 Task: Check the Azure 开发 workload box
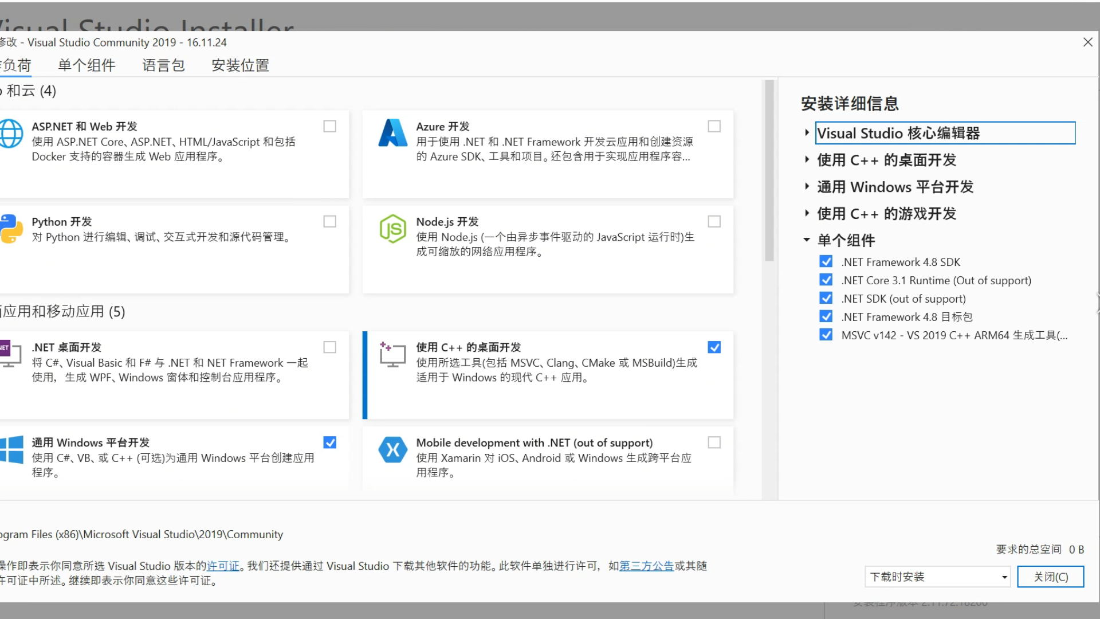(714, 126)
